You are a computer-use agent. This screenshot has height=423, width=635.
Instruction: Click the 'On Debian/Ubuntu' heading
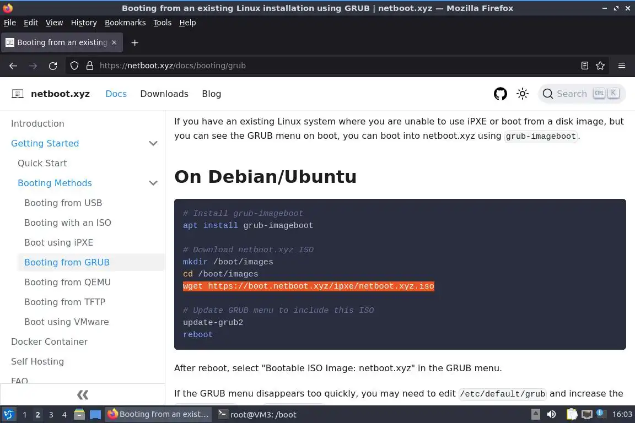[x=265, y=177]
